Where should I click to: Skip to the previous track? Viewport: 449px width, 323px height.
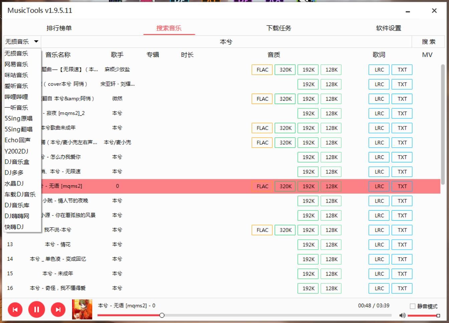tap(15, 310)
